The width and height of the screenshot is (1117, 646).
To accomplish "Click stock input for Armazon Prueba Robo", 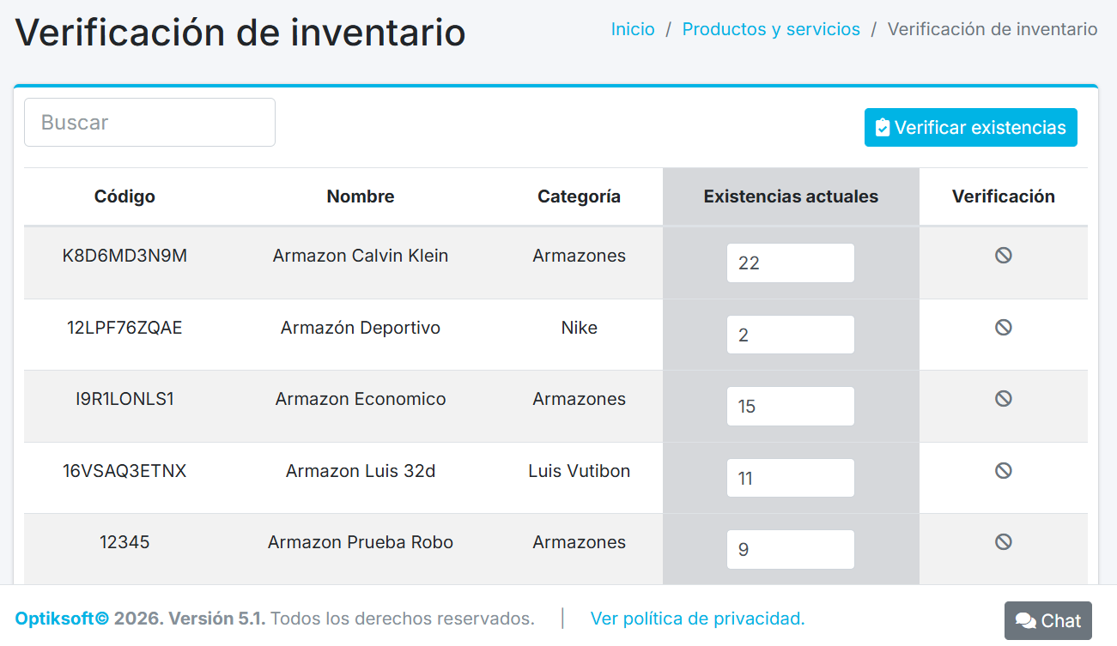I will [x=790, y=549].
